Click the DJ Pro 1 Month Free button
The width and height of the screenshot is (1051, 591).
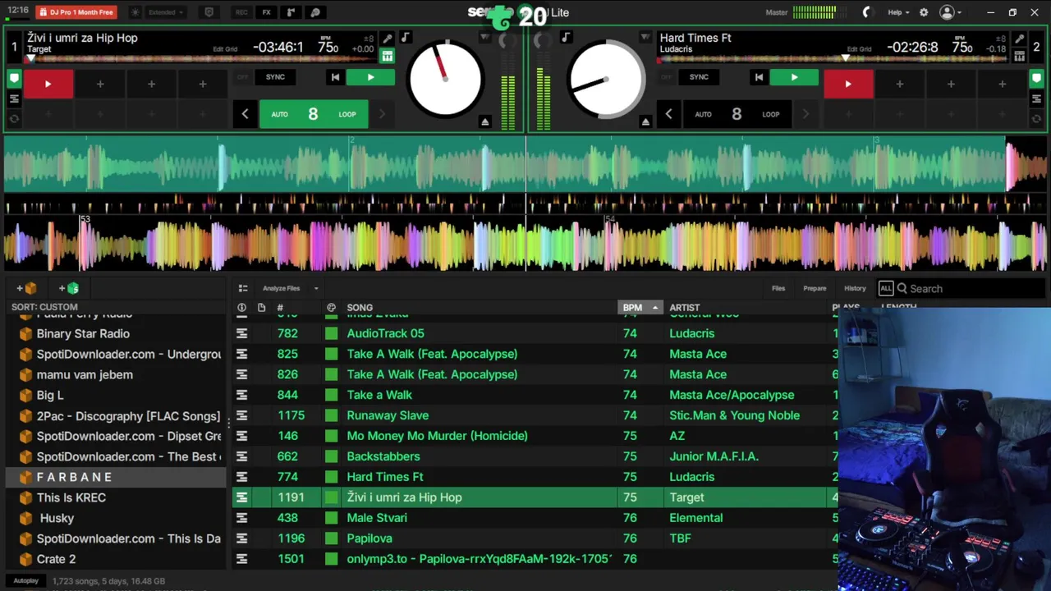[76, 12]
